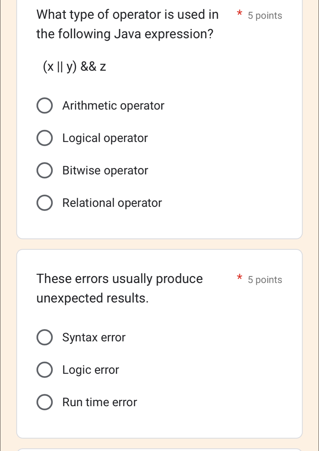Image resolution: width=319 pixels, height=451 pixels.
Task: Pick the Relational operator radio button
Action: pyautogui.click(x=45, y=203)
